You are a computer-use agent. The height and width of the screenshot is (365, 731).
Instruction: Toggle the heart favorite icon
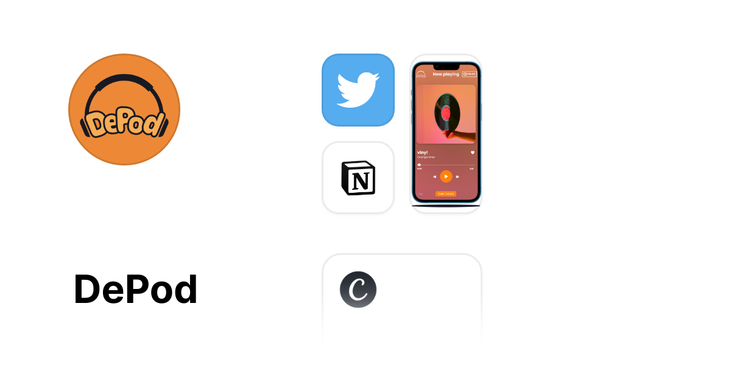pyautogui.click(x=472, y=153)
